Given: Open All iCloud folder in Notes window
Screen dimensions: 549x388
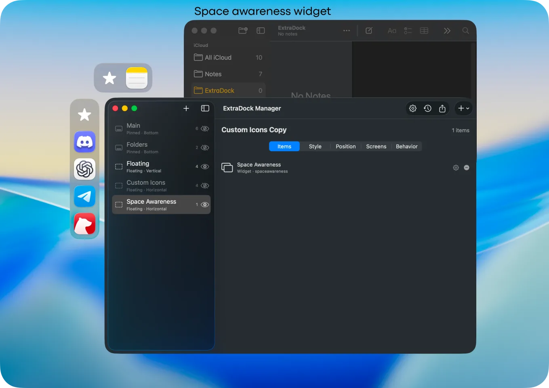Looking at the screenshot, I should click(x=228, y=57).
